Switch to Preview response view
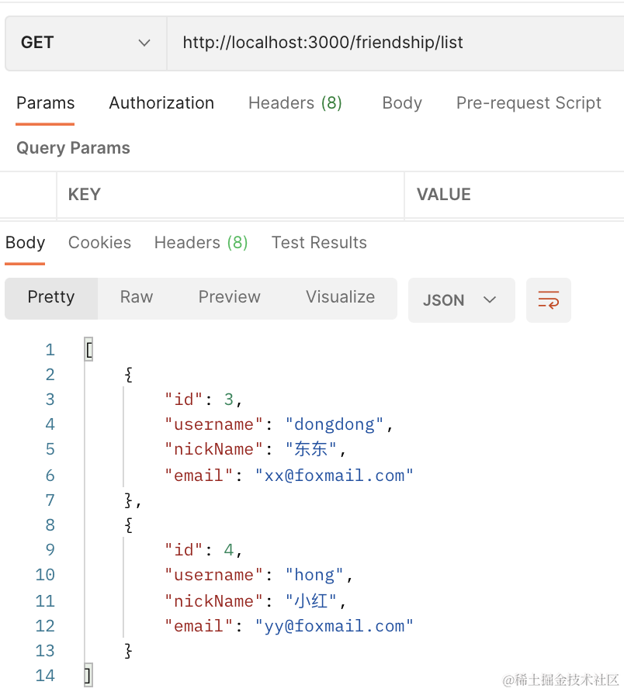Image resolution: width=624 pixels, height=692 pixels. [x=229, y=297]
